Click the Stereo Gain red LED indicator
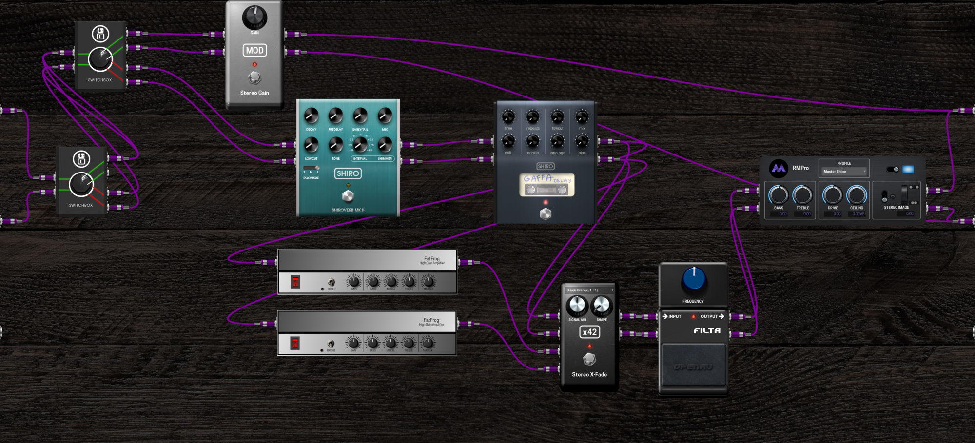 coord(254,64)
